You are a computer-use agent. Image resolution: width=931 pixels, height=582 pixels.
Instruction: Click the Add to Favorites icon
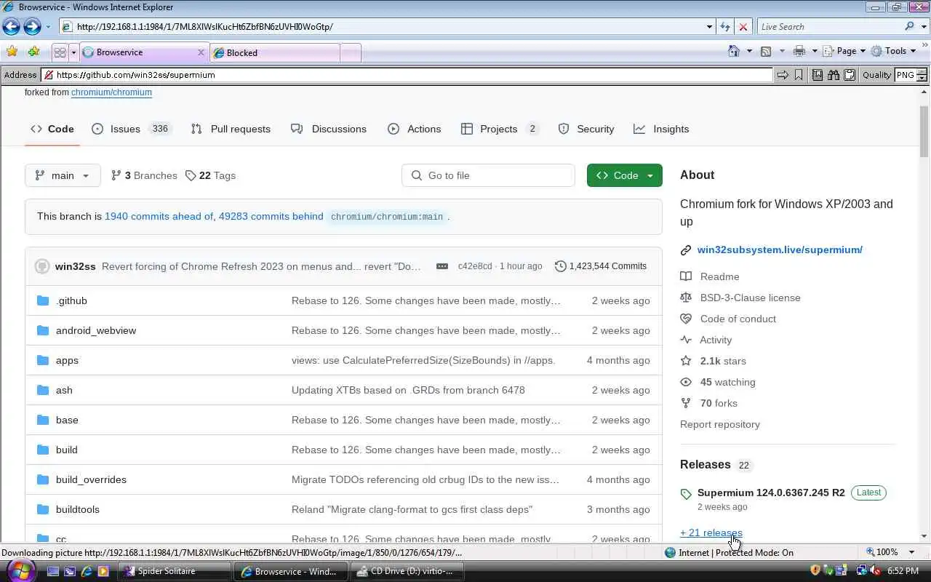(x=33, y=52)
